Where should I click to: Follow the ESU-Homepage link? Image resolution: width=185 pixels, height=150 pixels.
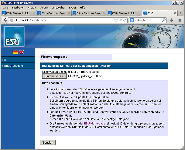[x=94, y=123]
